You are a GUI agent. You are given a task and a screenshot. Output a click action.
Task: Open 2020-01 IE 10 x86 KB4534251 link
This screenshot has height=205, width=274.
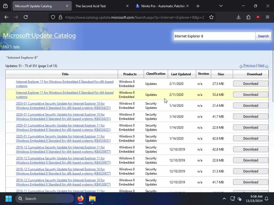(x=63, y=106)
